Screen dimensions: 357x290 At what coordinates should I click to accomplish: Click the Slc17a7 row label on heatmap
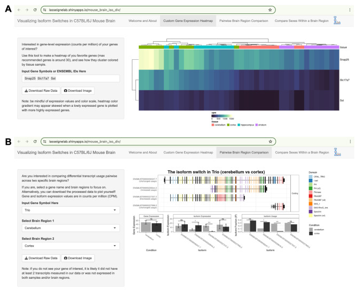point(345,80)
